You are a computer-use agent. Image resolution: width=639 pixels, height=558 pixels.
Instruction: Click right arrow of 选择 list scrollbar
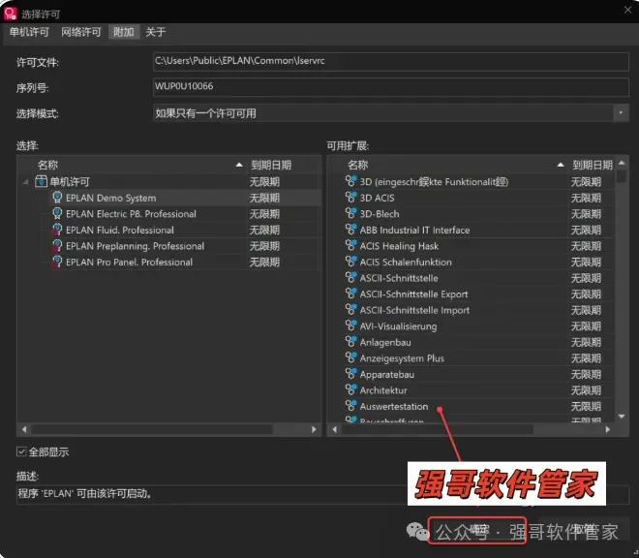click(x=314, y=429)
